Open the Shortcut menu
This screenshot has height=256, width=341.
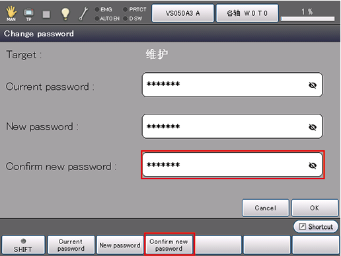[x=316, y=226]
